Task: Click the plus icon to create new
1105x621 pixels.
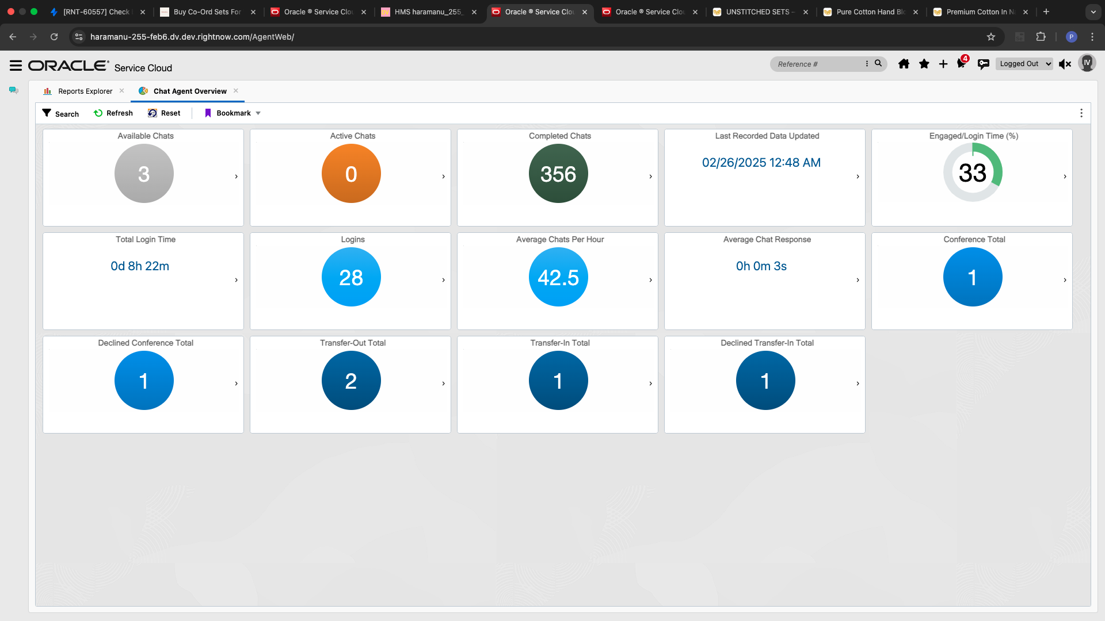Action: [943, 64]
